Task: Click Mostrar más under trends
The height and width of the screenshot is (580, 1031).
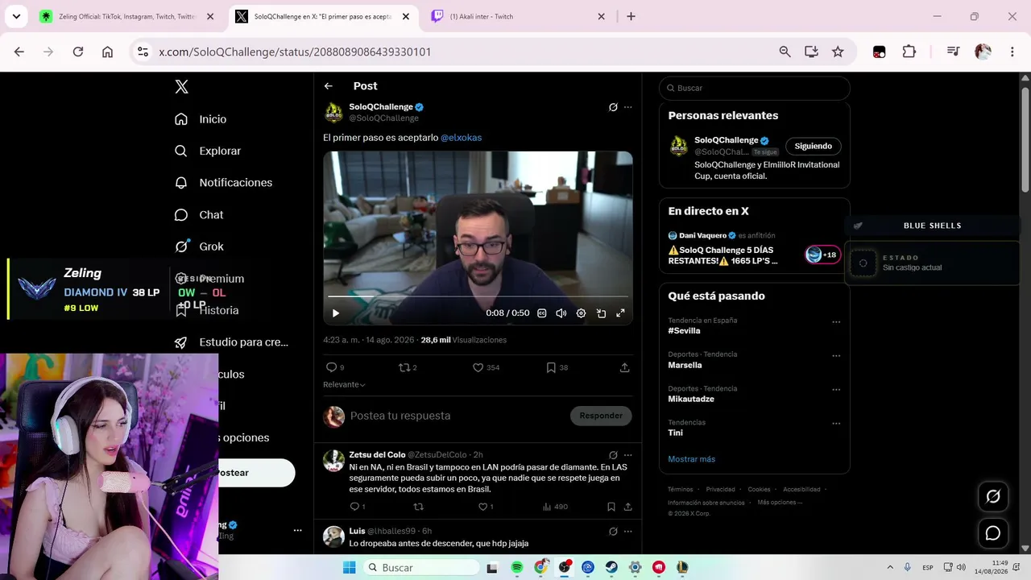Action: [691, 459]
